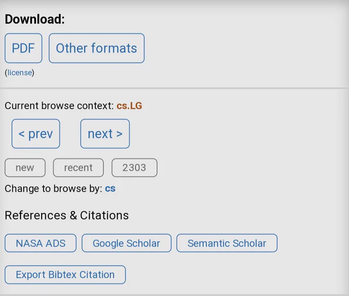Click the Download: heading
This screenshot has width=349, height=296.
click(x=35, y=19)
